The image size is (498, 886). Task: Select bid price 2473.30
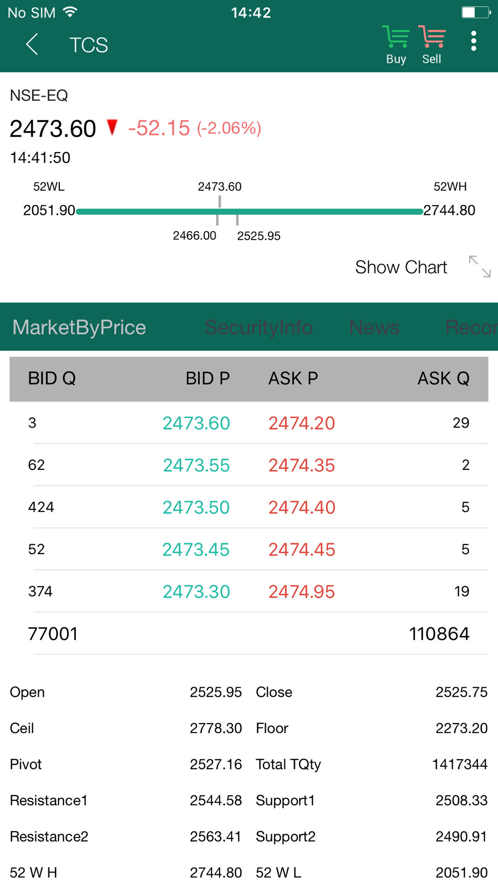coord(196,591)
